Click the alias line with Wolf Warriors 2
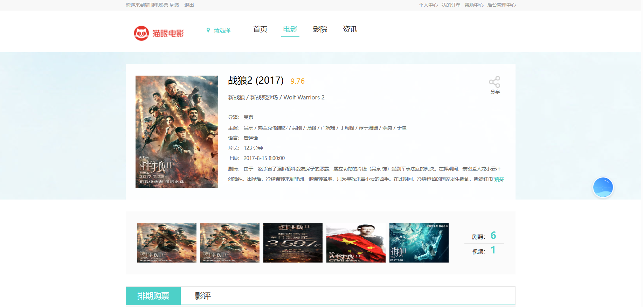643x307 pixels. coord(276,97)
